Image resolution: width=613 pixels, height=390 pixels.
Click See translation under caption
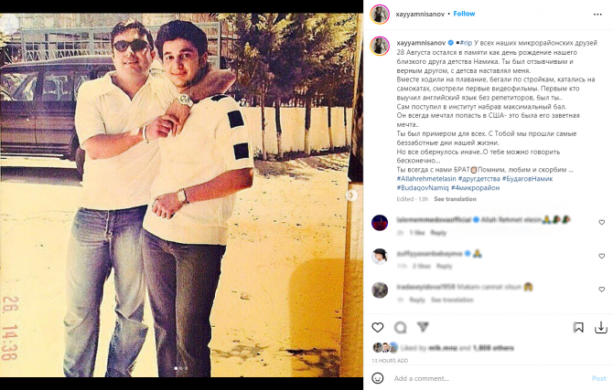pos(455,199)
